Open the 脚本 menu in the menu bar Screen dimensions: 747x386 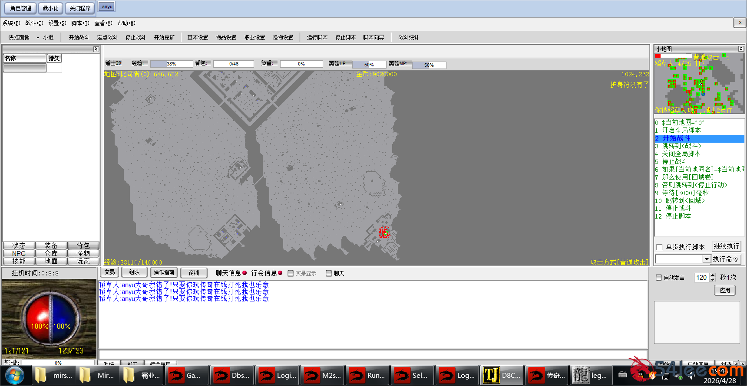[80, 23]
